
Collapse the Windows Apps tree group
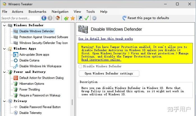point(4,49)
